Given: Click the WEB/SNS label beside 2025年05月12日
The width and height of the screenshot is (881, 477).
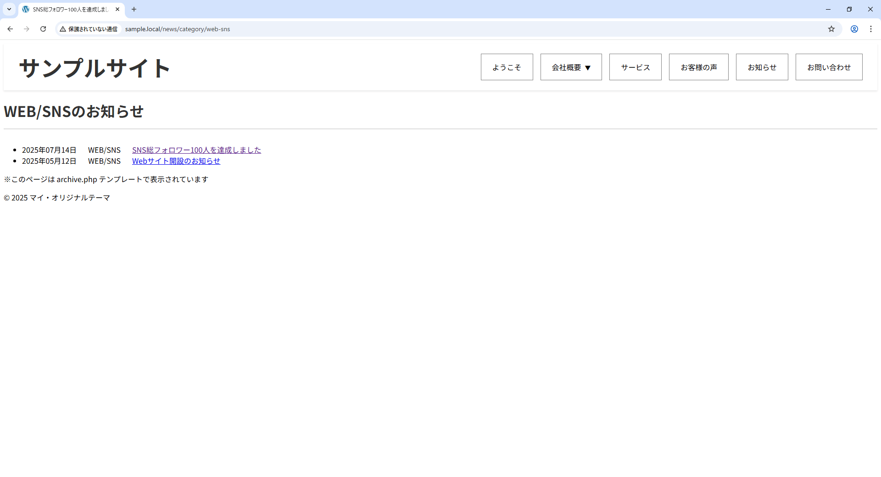Looking at the screenshot, I should coord(104,161).
